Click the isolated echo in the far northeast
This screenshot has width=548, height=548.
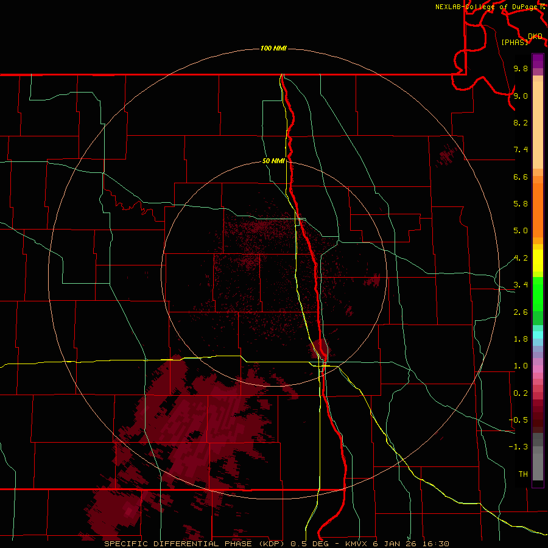447,155
